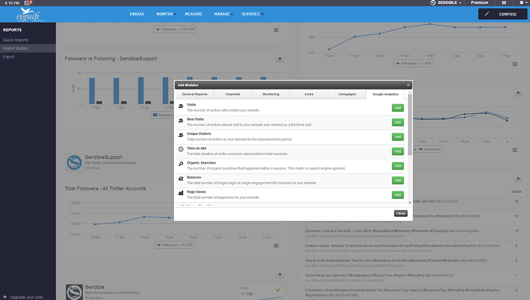The image size is (530, 300).
Task: Open the Sendible account dropdown
Action: [x=446, y=3]
